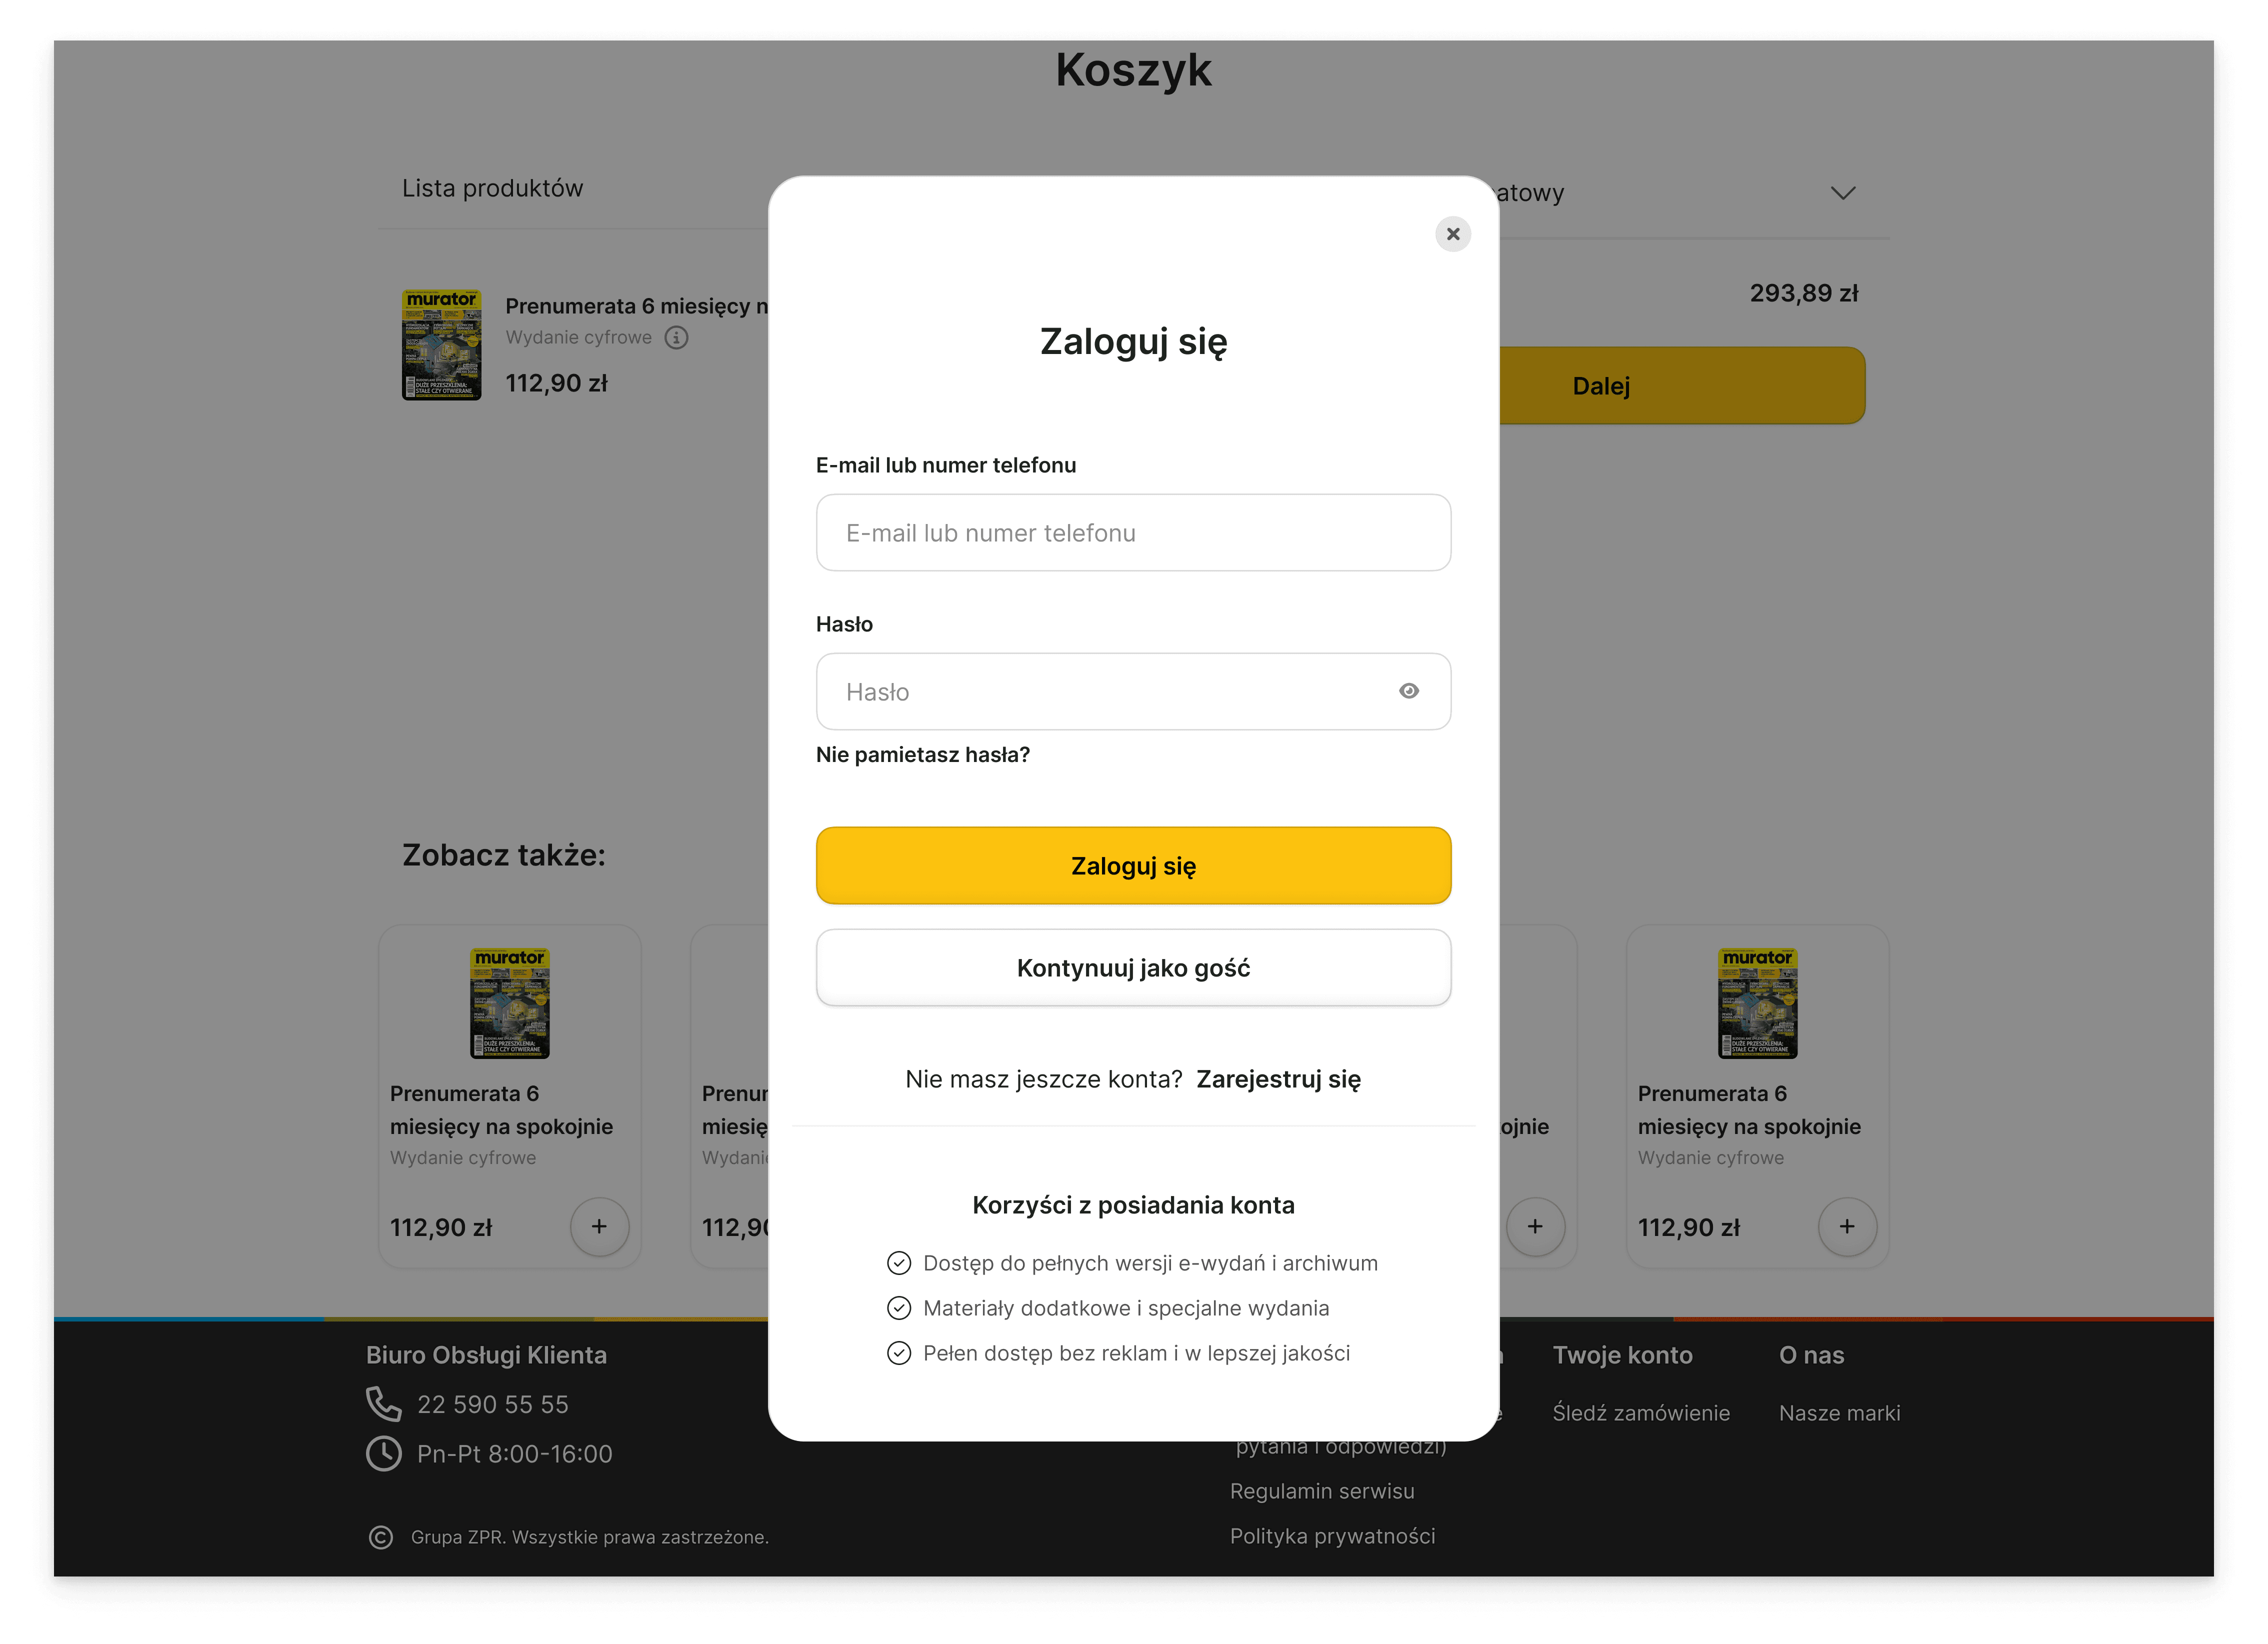Toggle password visibility eye icon
The image size is (2268, 1644).
[1409, 691]
